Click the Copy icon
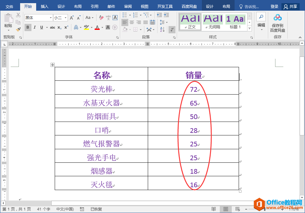 [18, 22]
